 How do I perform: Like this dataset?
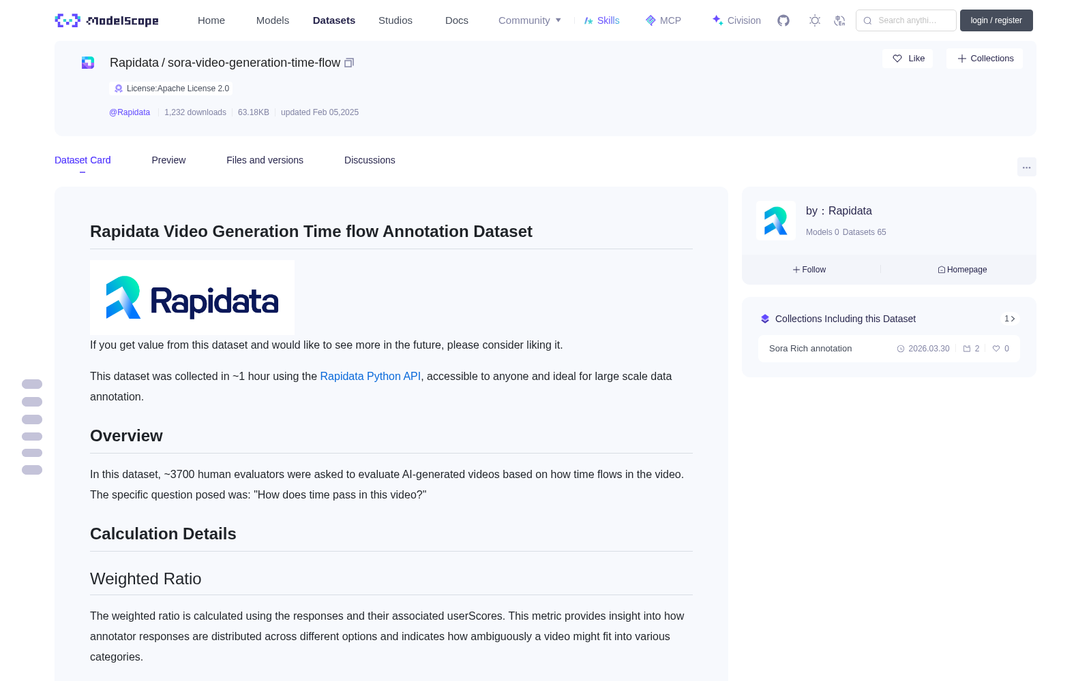tap(908, 59)
